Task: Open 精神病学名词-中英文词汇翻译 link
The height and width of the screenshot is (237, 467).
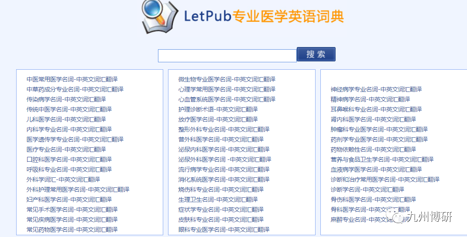Action: pyautogui.click(x=370, y=99)
